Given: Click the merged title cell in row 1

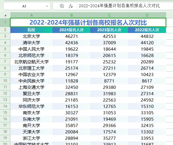Looking at the screenshot, I should click(x=88, y=22).
